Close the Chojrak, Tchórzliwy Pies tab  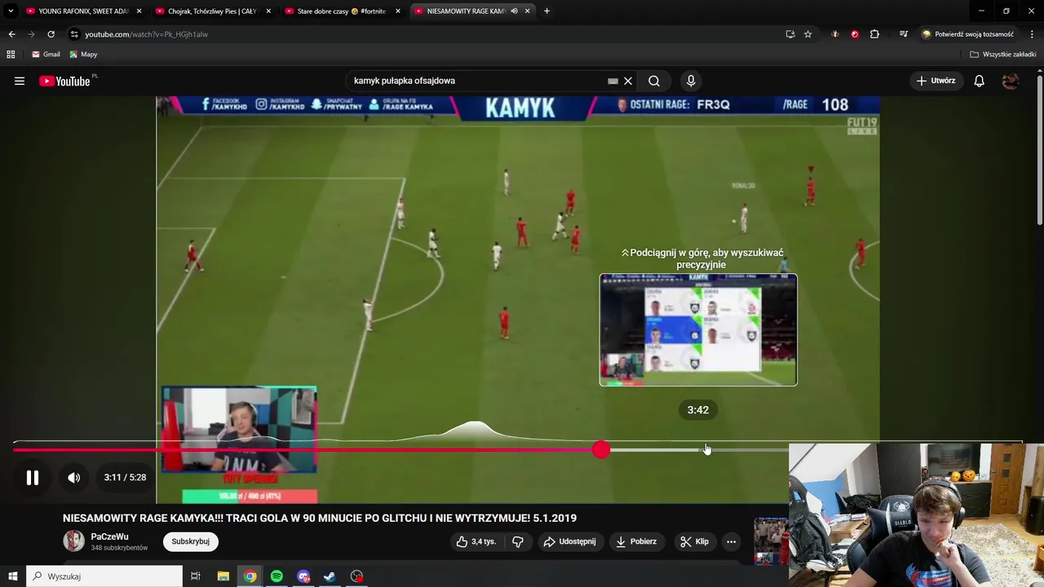click(x=268, y=11)
